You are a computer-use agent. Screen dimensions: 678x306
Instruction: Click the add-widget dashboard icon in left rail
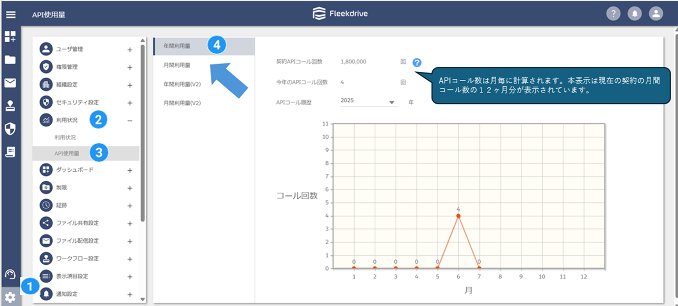pyautogui.click(x=10, y=36)
